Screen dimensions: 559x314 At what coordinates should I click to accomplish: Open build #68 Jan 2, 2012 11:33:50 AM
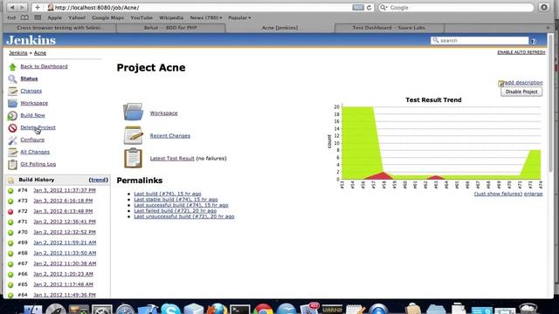(65, 253)
